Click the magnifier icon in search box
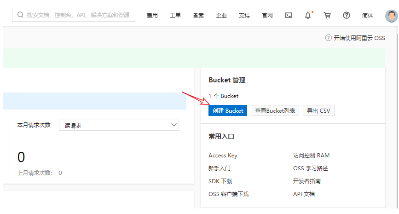This screenshot has width=399, height=214. pyautogui.click(x=20, y=15)
